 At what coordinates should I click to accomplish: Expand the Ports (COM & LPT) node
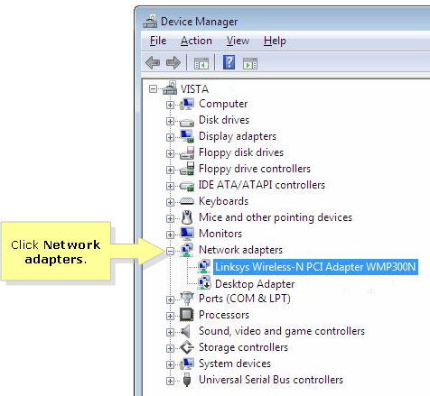click(170, 299)
